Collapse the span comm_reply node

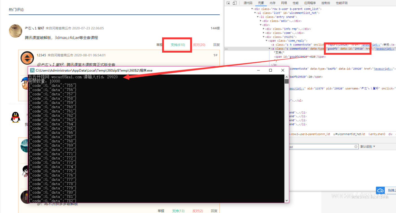[x=266, y=41]
